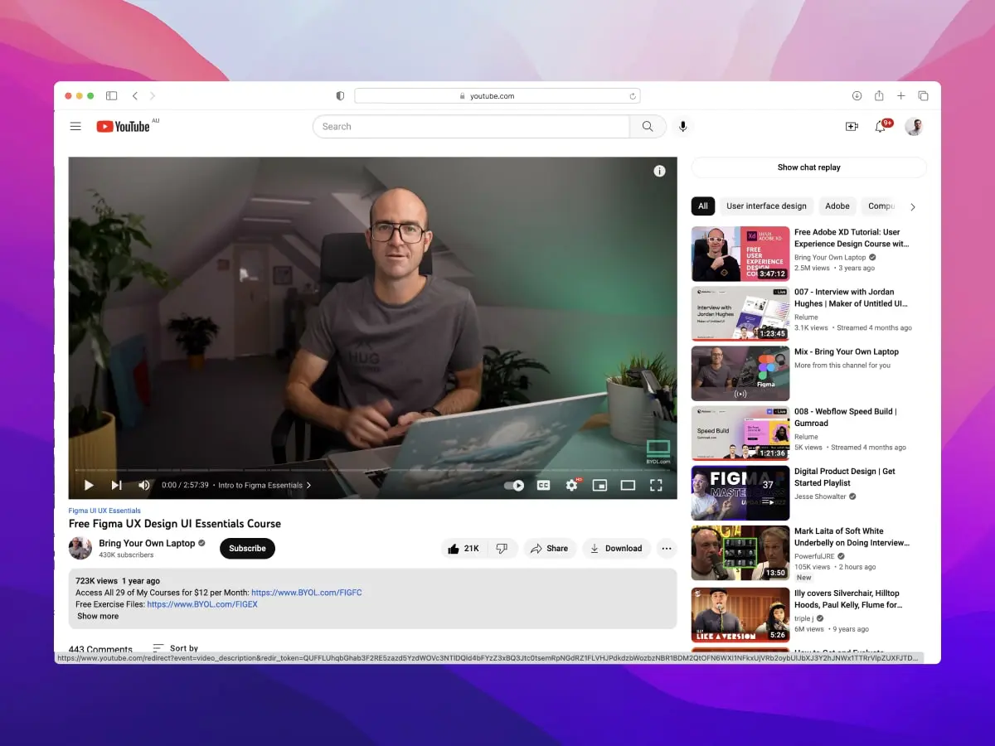Show chat replay
The width and height of the screenshot is (995, 746).
(x=808, y=167)
